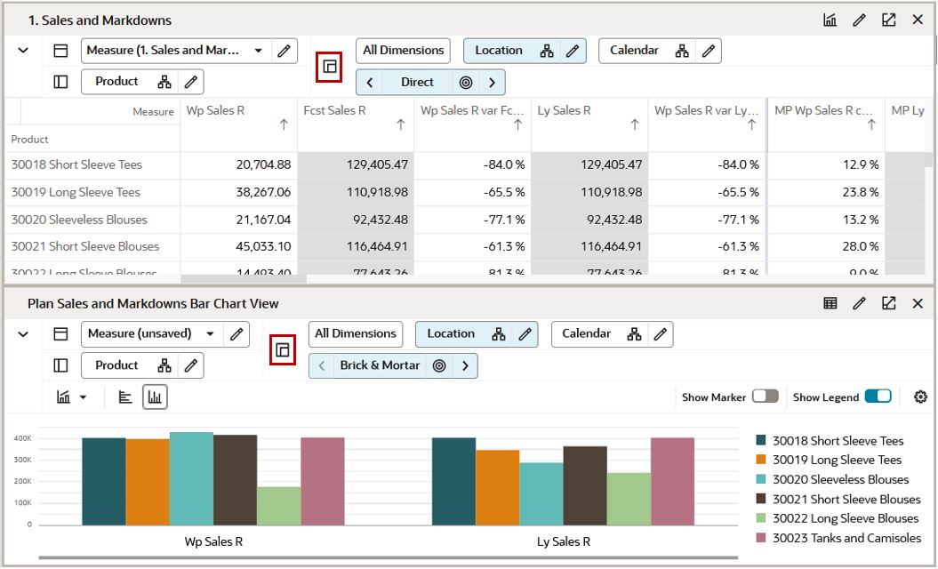Click column-axis layout icon in Sales and Markdowns
This screenshot has width=938, height=569.
tap(60, 51)
